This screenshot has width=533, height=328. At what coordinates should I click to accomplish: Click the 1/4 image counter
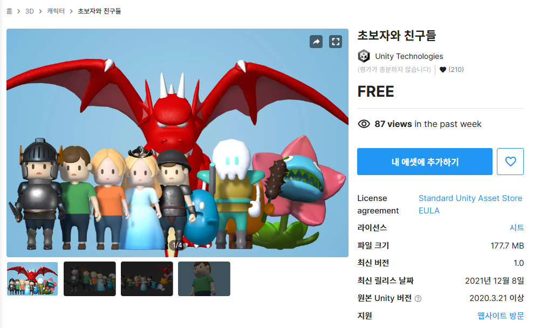(177, 245)
